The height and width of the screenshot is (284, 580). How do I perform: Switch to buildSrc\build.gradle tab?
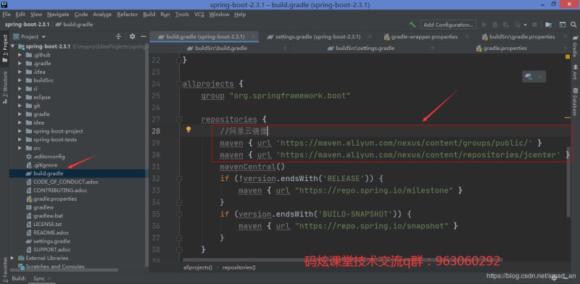pyautogui.click(x=221, y=48)
